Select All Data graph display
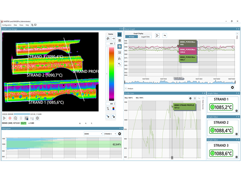 coord(132,37)
